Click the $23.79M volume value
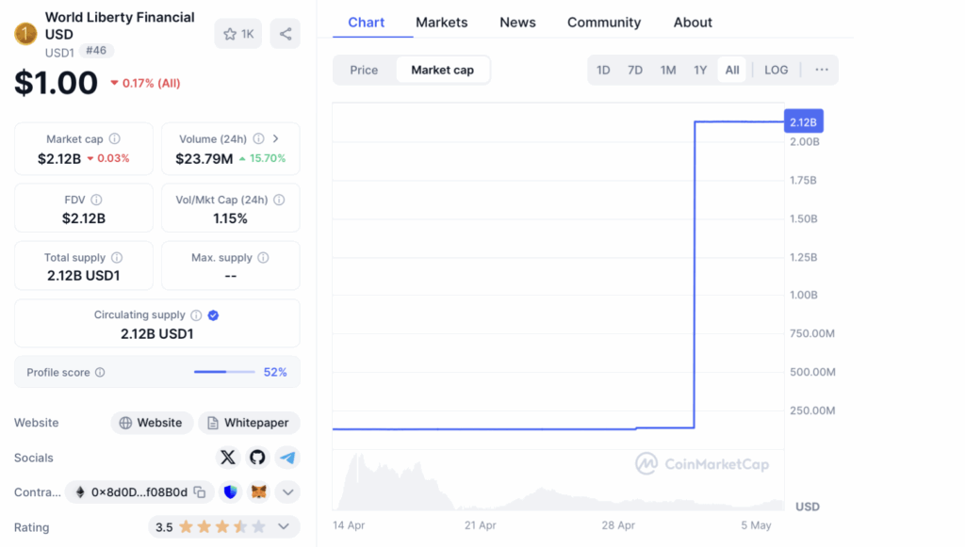 click(204, 159)
